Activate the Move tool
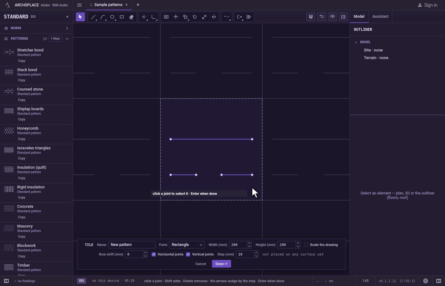Viewport: 445px width, 286px height. click(176, 17)
